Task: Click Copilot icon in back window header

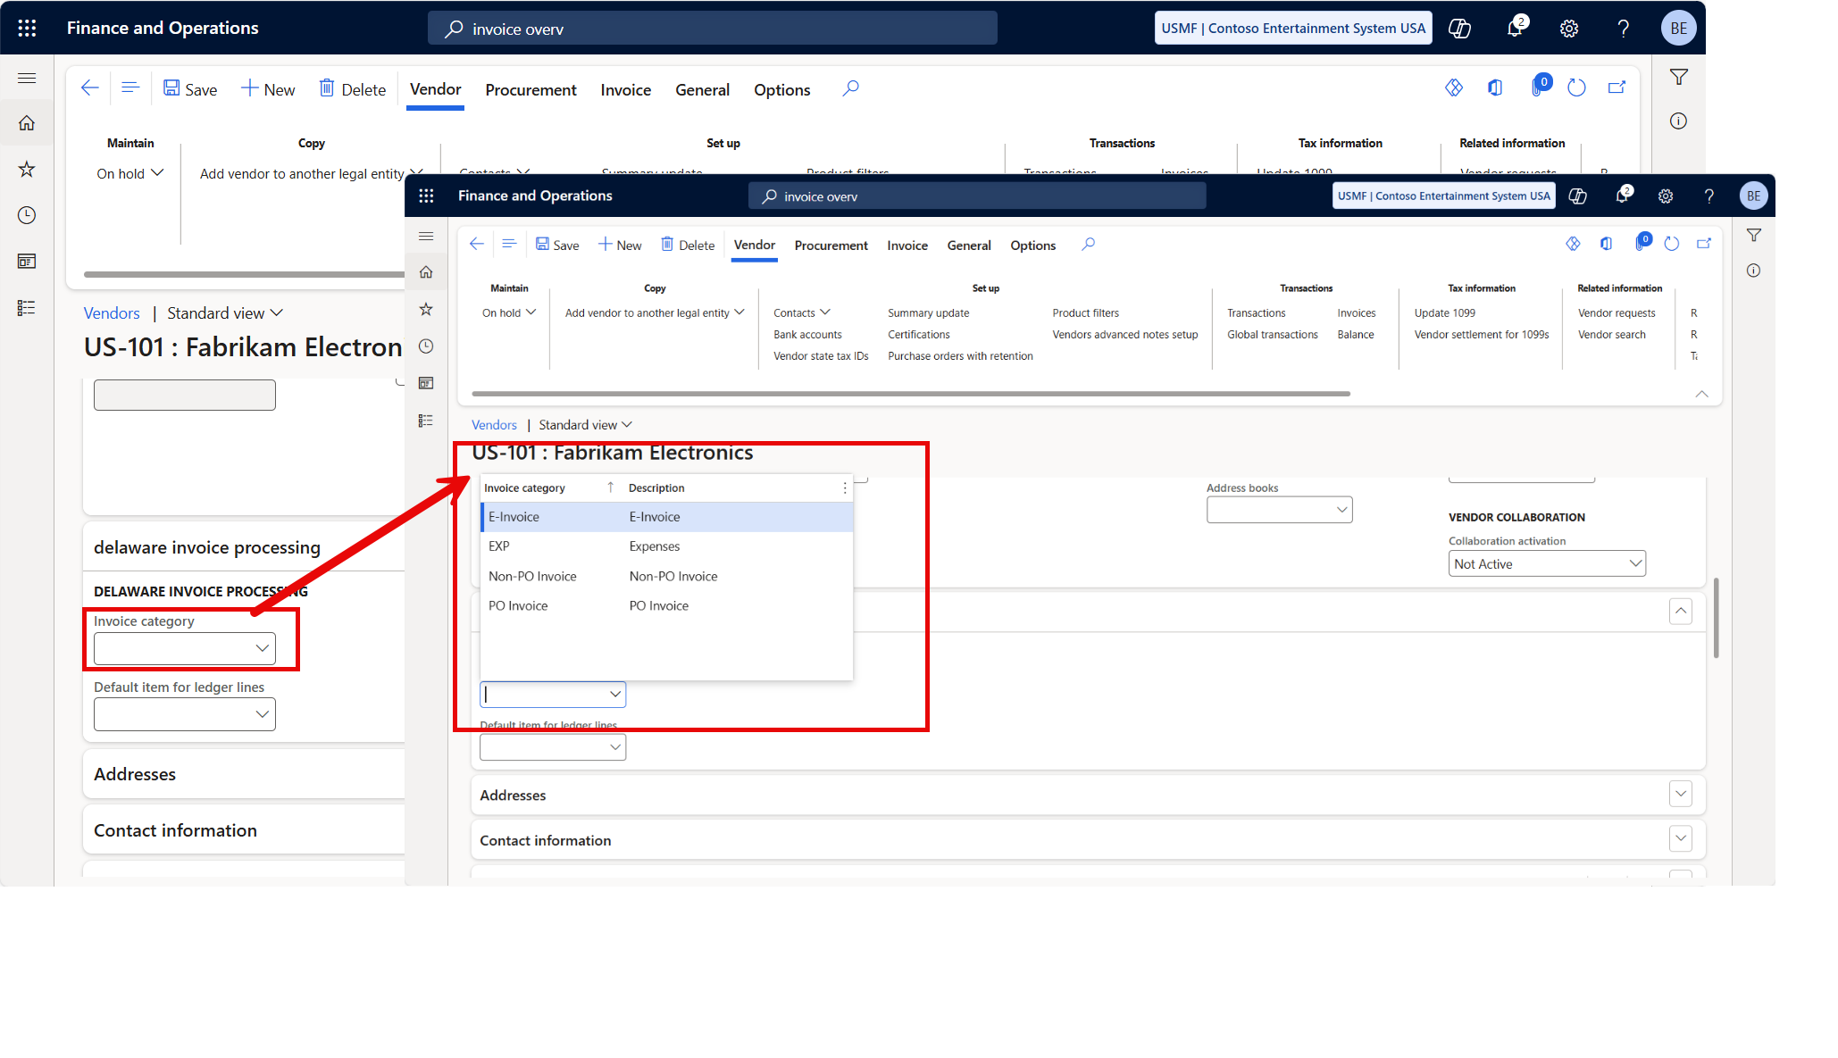Action: tap(1459, 29)
